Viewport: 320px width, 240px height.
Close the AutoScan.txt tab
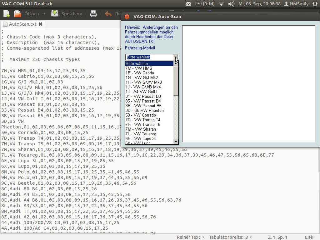(41, 24)
